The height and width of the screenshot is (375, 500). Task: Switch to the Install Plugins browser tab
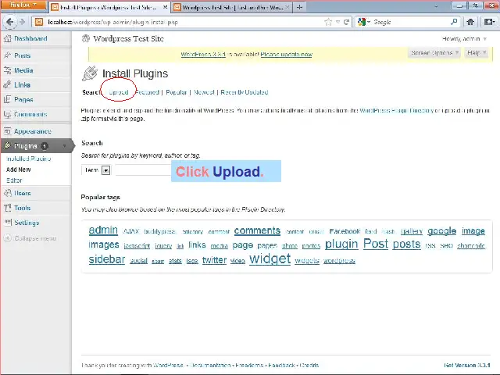tap(108, 7)
